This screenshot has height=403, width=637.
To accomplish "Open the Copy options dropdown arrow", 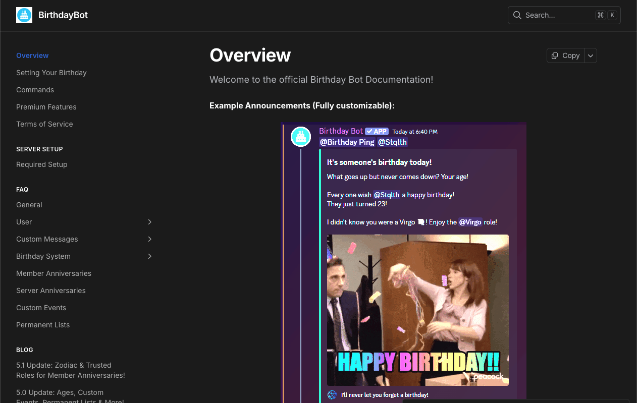I will coord(591,55).
